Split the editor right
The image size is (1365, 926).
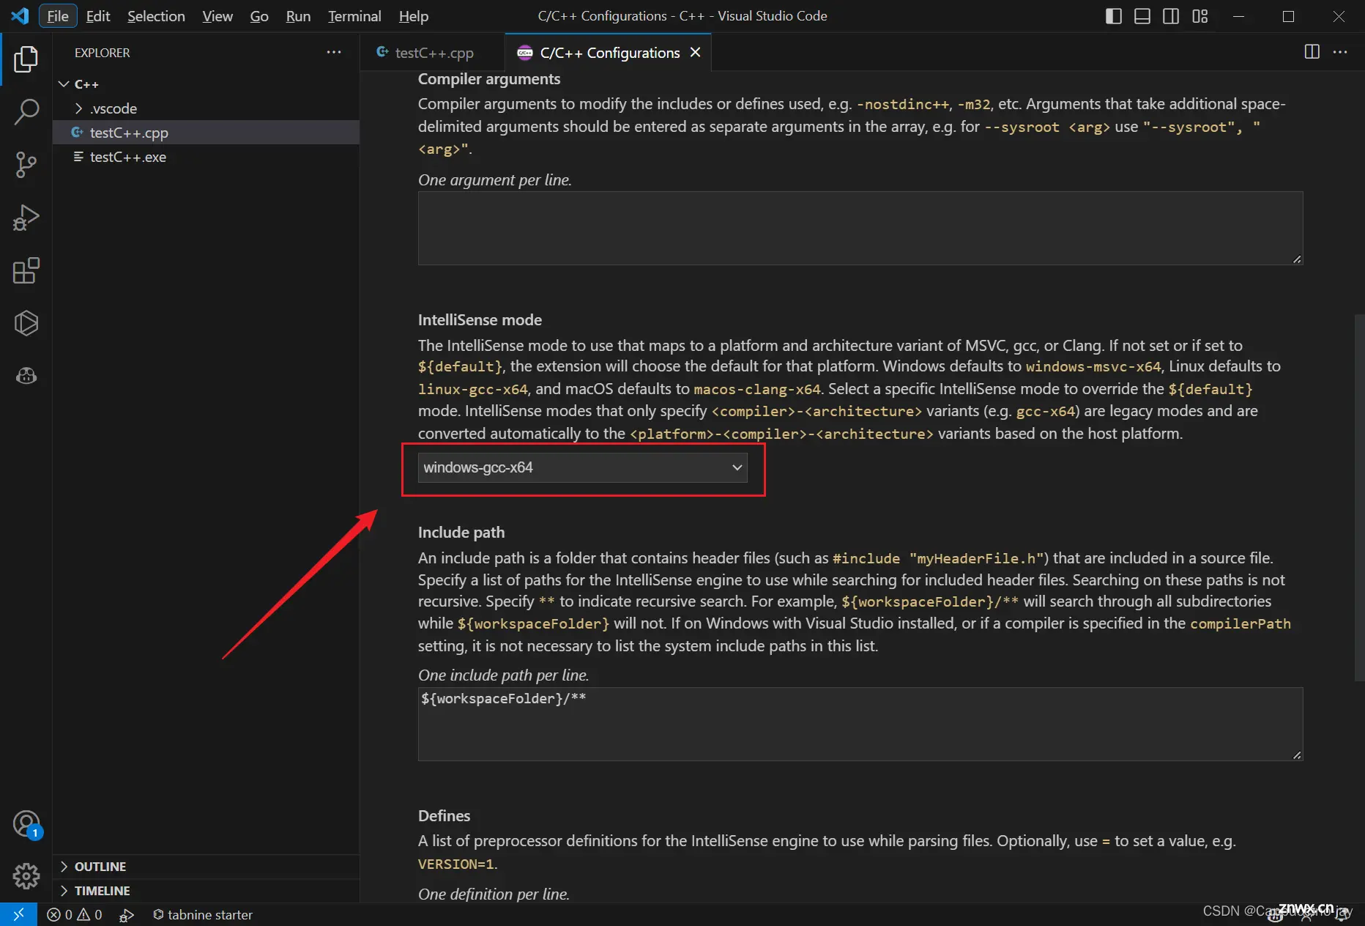1312,52
